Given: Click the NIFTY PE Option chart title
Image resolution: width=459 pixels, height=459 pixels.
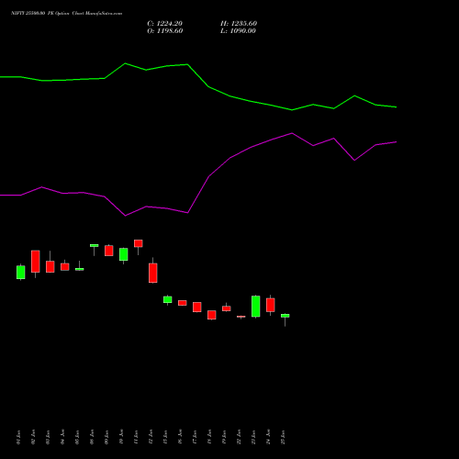Looking at the screenshot, I should [66, 14].
